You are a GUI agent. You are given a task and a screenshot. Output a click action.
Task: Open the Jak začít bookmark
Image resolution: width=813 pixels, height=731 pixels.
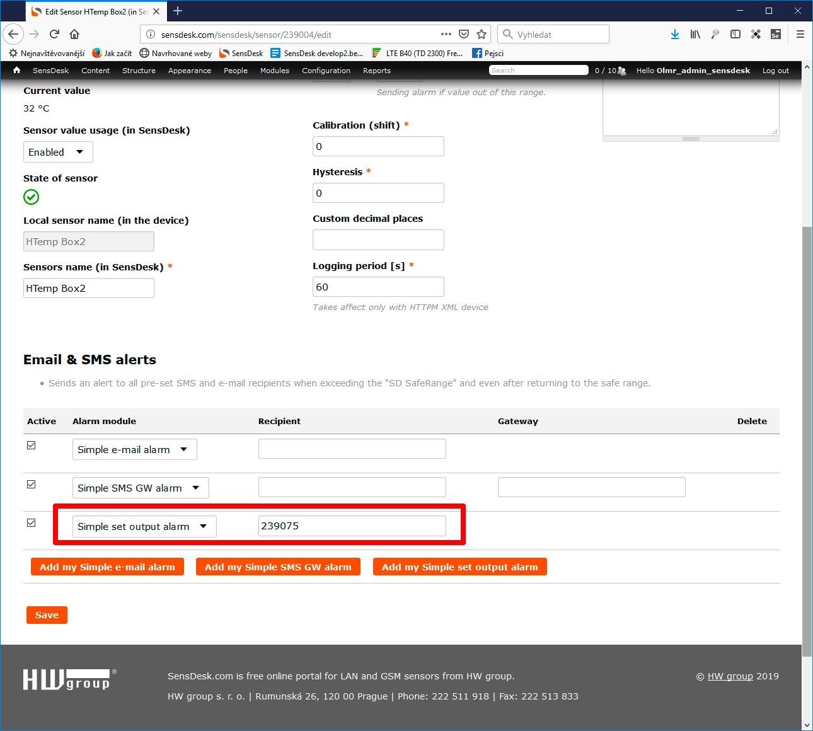pos(112,53)
